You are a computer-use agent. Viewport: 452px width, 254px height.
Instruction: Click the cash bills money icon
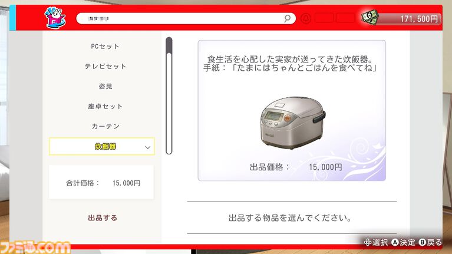click(369, 18)
